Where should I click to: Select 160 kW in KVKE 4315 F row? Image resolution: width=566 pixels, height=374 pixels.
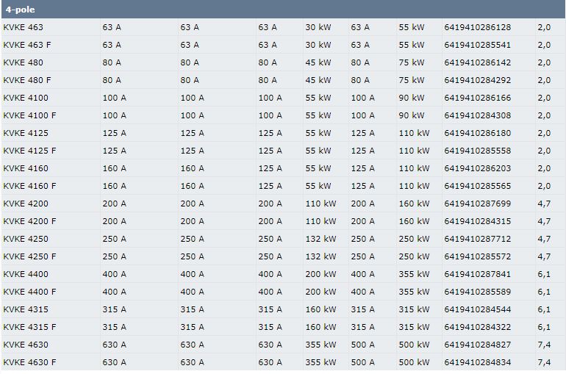(320, 328)
